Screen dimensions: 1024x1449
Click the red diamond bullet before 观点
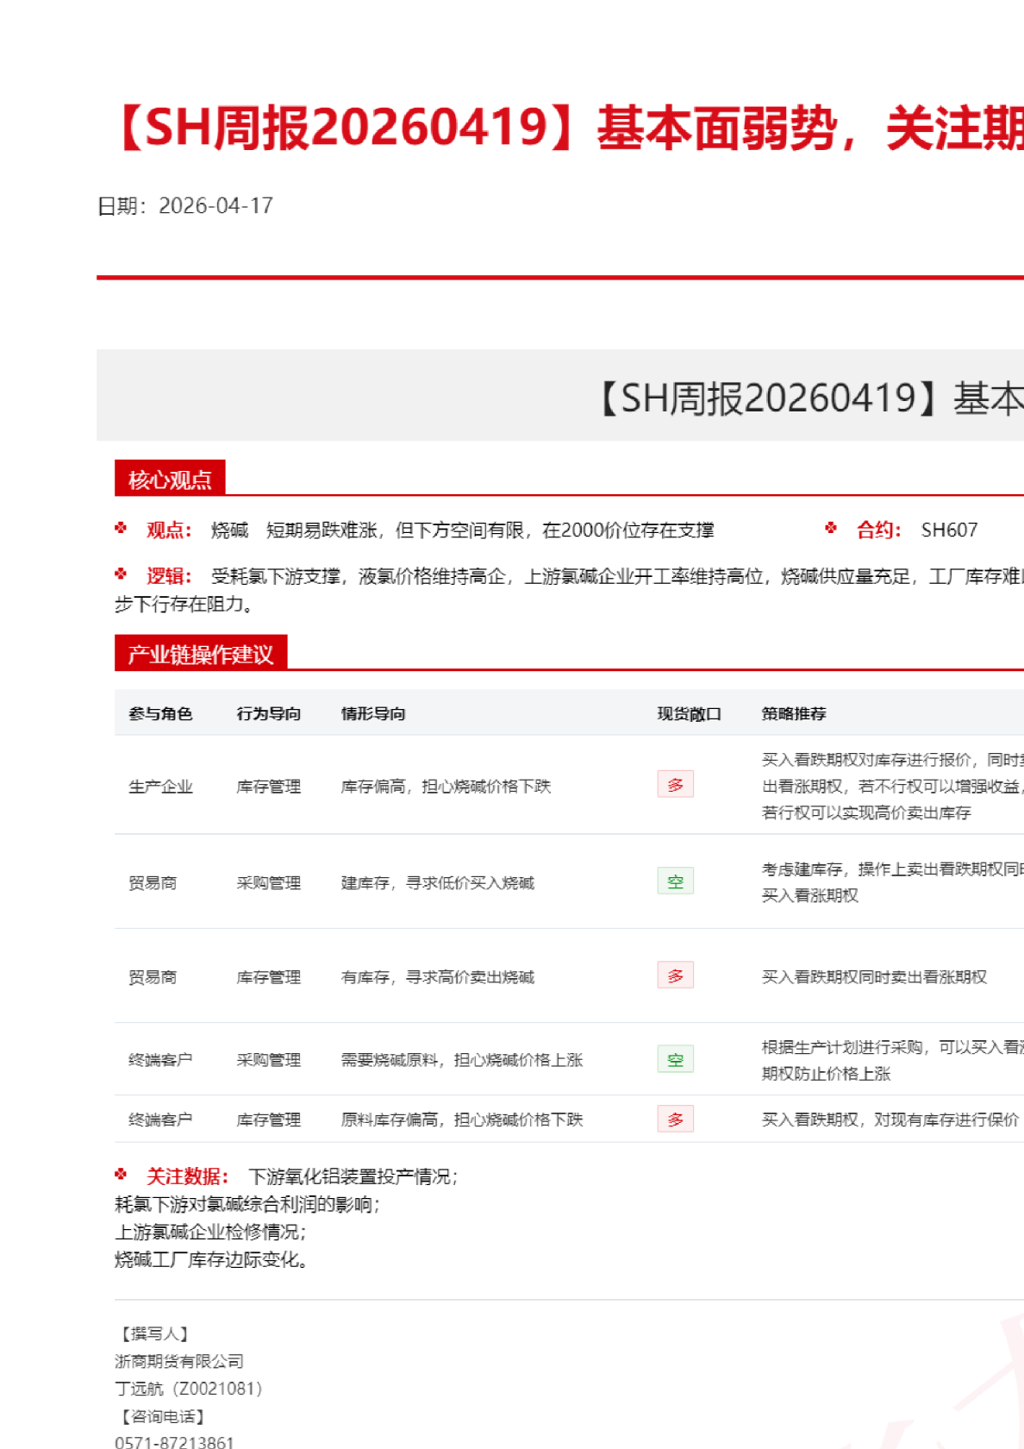121,529
